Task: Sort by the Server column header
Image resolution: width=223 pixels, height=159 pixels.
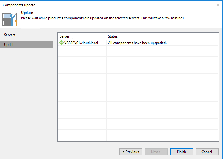Action: 82,36
